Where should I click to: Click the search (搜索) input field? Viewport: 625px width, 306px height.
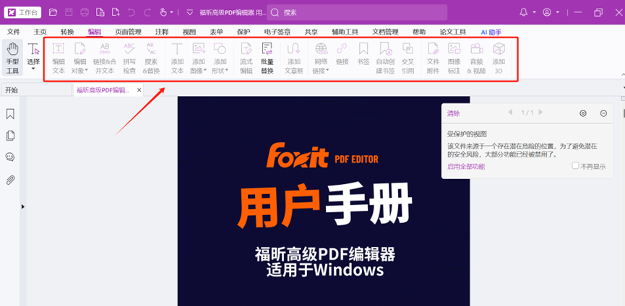[x=357, y=12]
